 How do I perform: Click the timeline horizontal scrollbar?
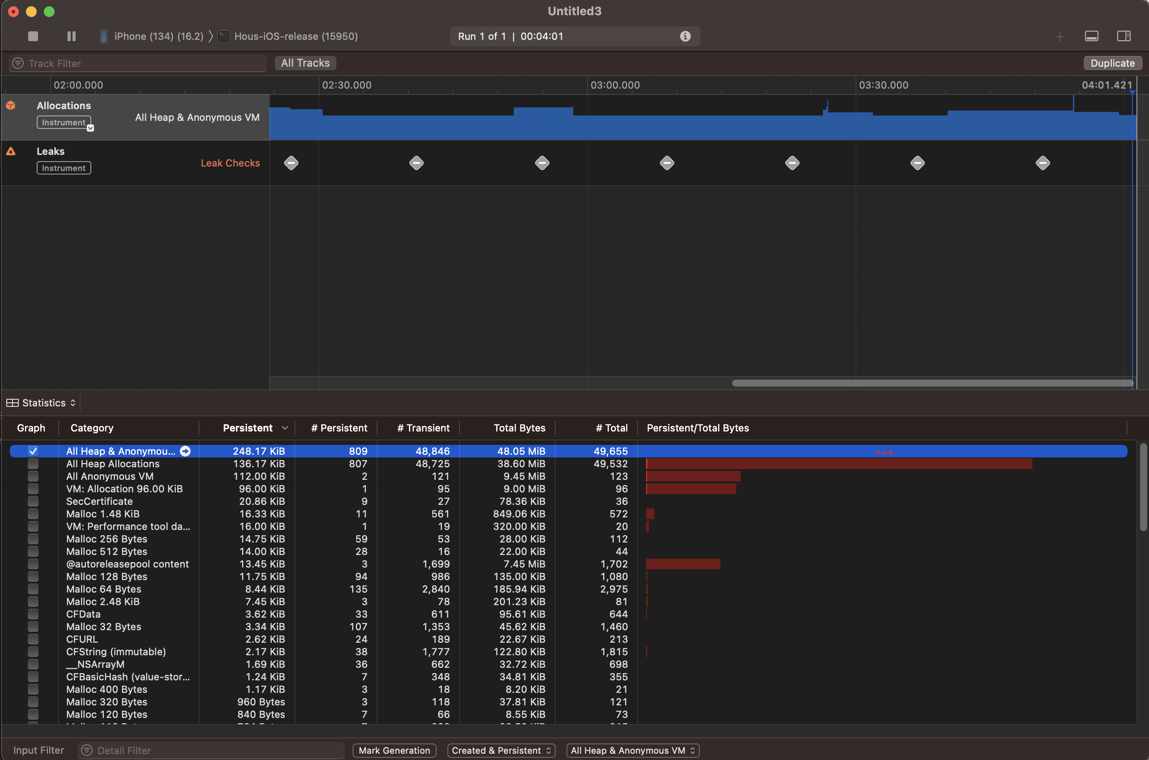pos(932,384)
